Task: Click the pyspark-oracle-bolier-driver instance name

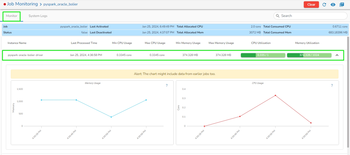Action: click(25, 55)
